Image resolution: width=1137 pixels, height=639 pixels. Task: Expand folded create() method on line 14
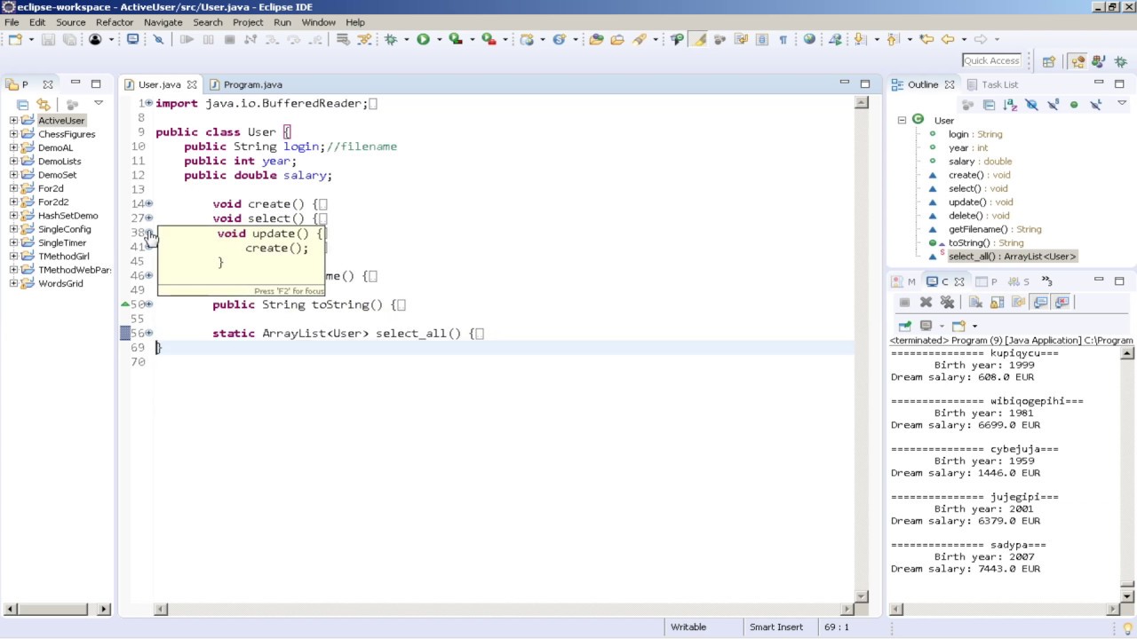pos(148,203)
